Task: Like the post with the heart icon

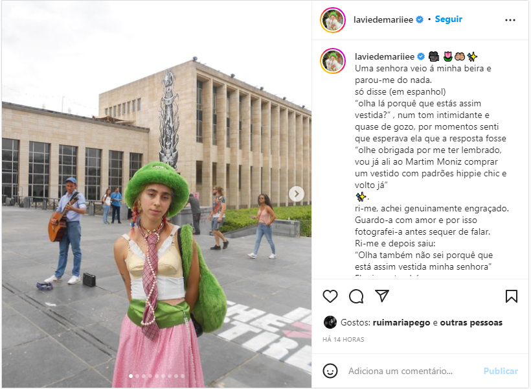Action: pyautogui.click(x=330, y=296)
